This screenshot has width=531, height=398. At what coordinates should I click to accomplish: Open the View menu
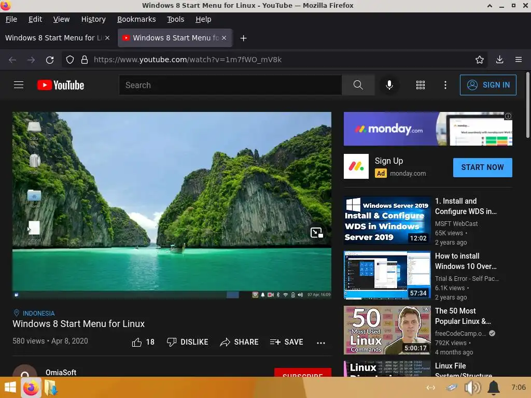tap(61, 19)
